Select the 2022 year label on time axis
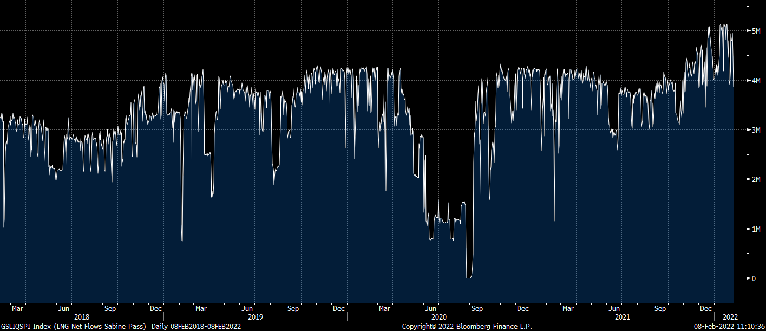Viewport: 766px width, 331px height. [730, 317]
